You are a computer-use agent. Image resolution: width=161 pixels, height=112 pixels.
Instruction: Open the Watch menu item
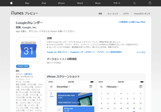tap(80, 3)
